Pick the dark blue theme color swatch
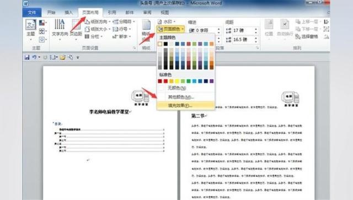This screenshot has width=353, height=200. [177, 44]
